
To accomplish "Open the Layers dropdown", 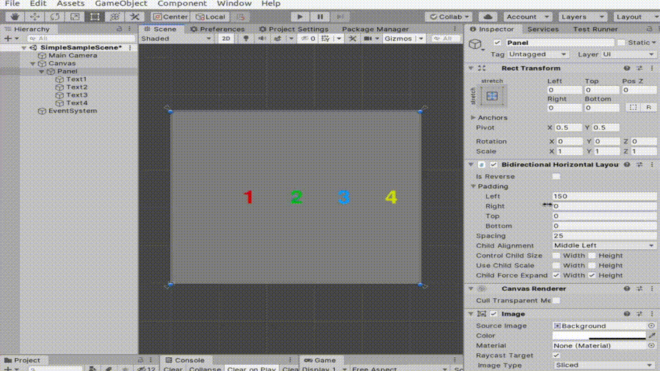I will point(582,16).
